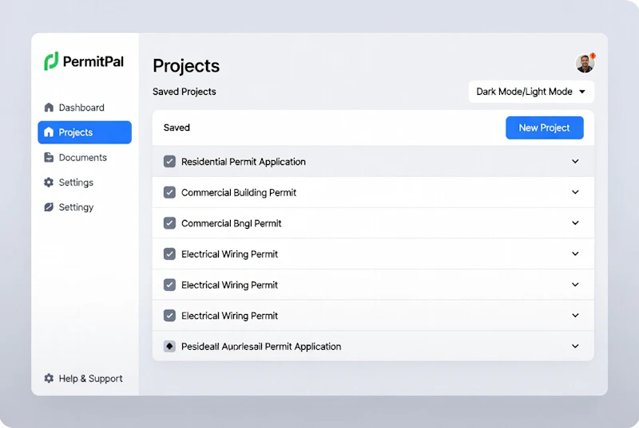
Task: Click the white house icon beside Projects
Action: pos(49,132)
